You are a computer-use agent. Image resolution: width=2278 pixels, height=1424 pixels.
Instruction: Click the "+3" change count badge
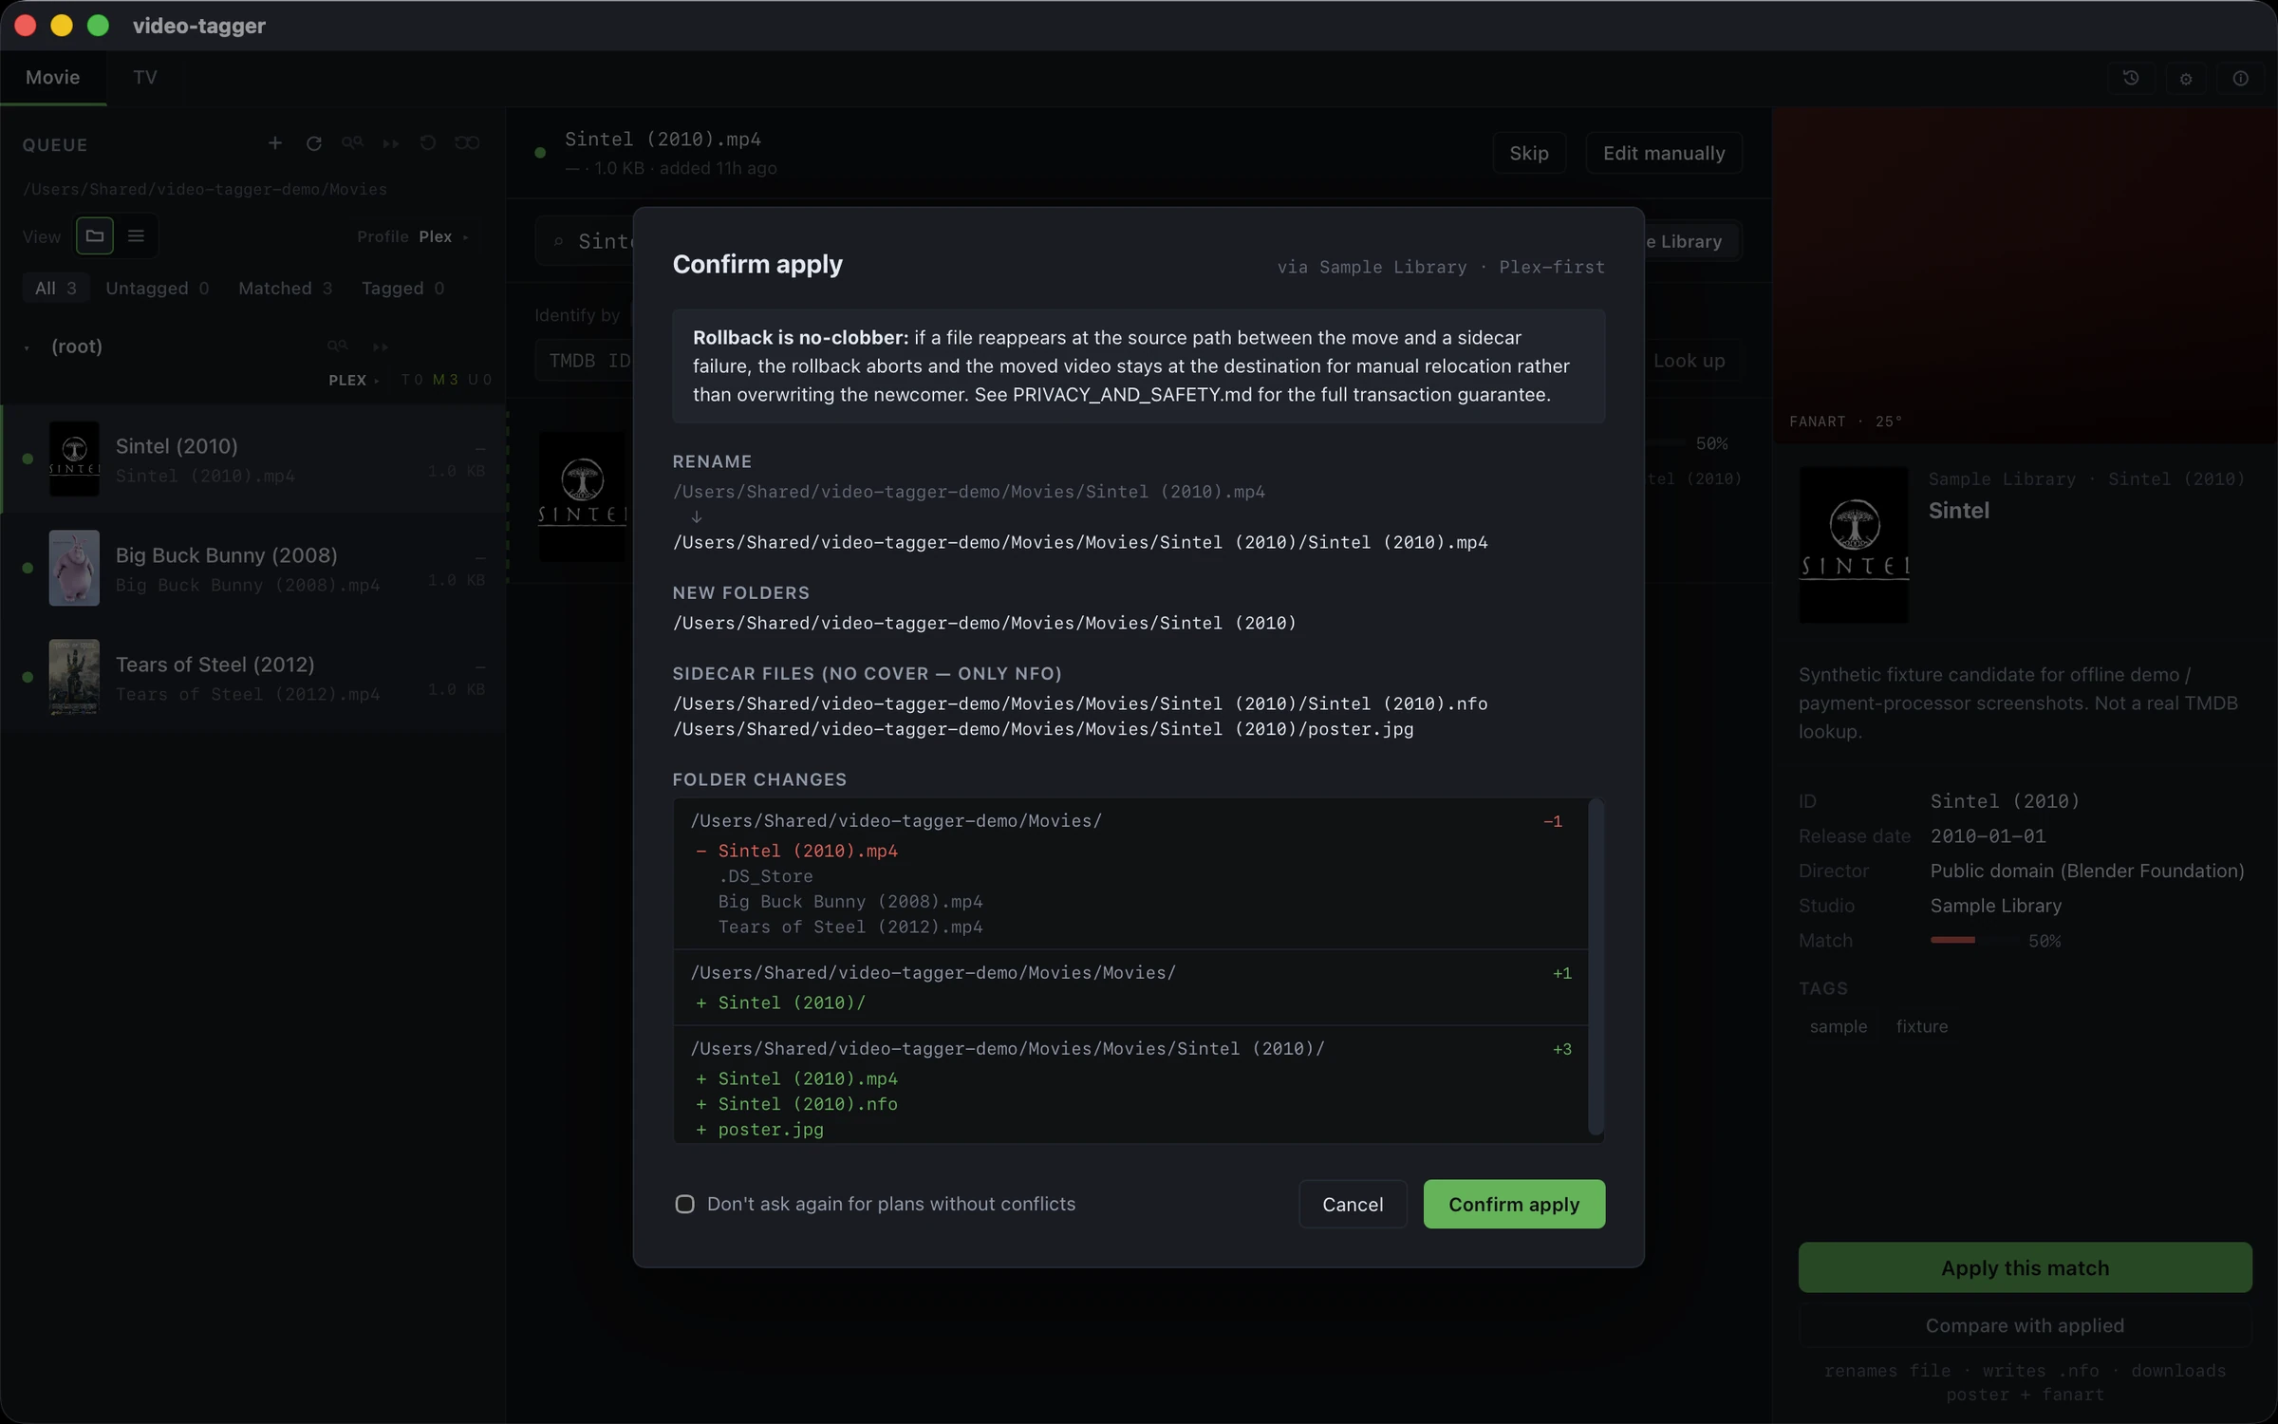coord(1561,1049)
